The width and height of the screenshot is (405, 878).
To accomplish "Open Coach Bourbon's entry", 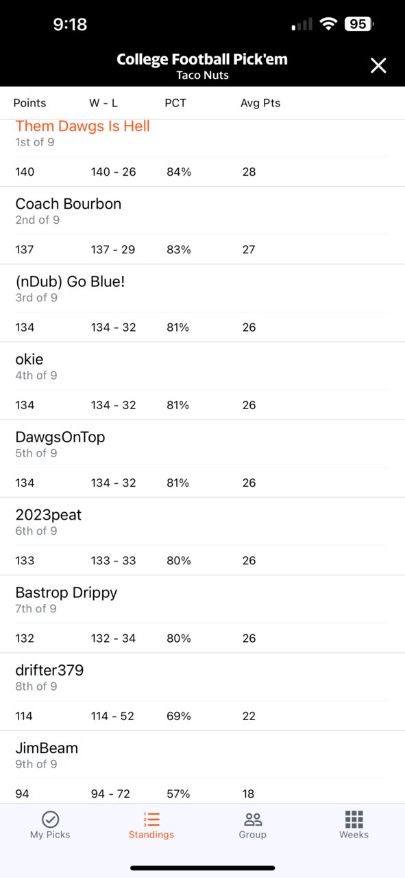I will pos(202,225).
